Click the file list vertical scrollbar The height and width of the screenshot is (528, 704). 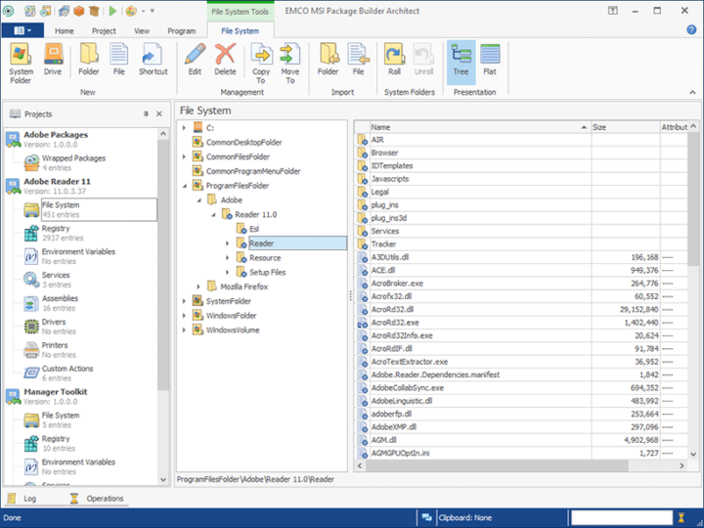(x=693, y=198)
